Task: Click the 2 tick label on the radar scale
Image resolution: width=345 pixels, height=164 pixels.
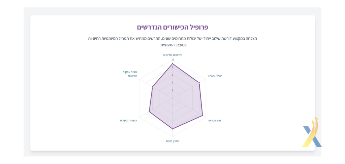Action: [x=172, y=90]
